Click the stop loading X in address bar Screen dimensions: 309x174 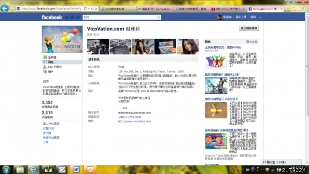coord(96,9)
